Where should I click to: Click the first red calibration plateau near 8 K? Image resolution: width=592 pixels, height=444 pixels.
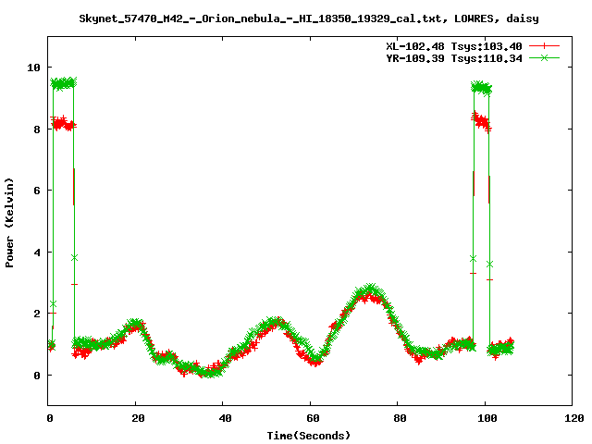pos(63,123)
